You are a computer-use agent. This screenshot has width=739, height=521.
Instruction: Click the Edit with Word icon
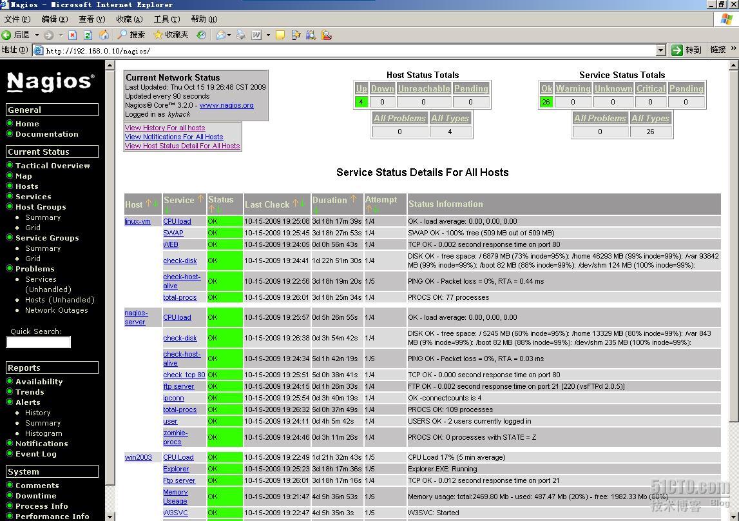(x=256, y=35)
